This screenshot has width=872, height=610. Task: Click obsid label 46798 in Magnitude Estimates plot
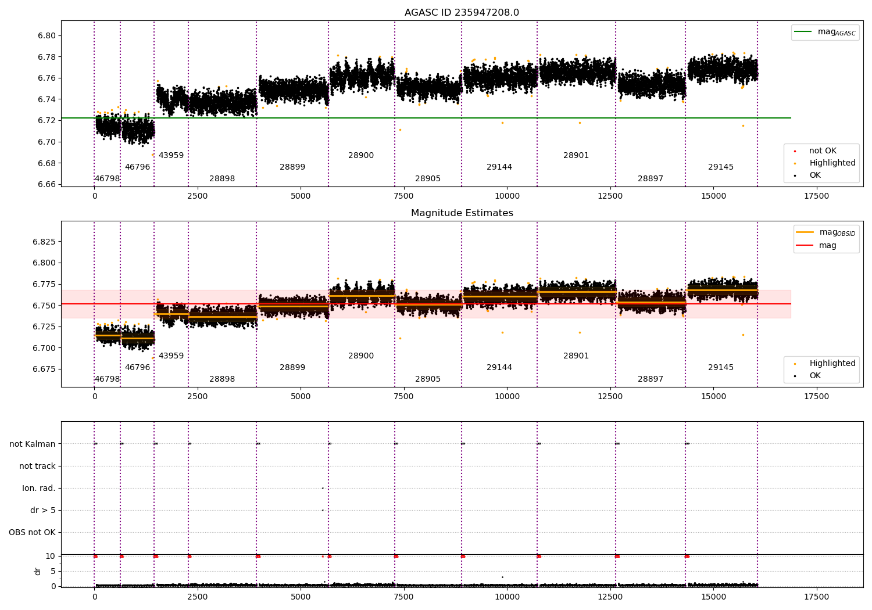(x=107, y=379)
